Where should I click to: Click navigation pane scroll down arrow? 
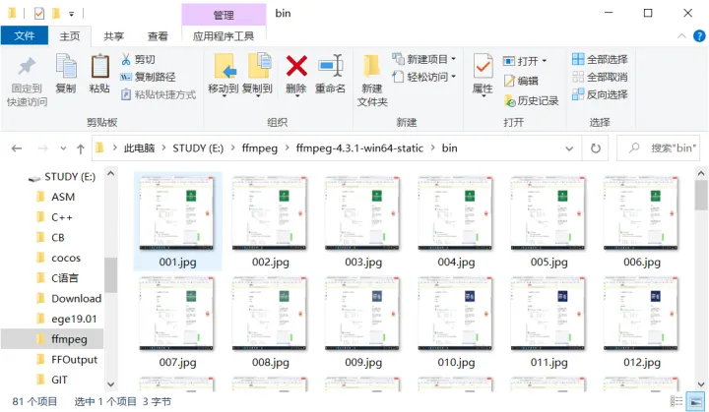110,384
